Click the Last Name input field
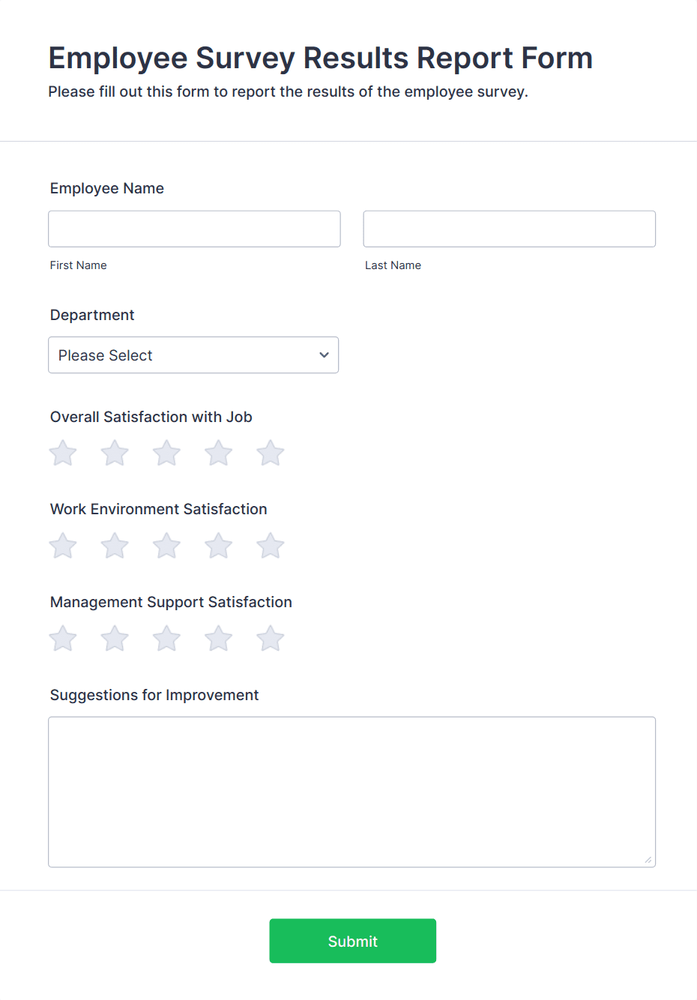 click(509, 229)
